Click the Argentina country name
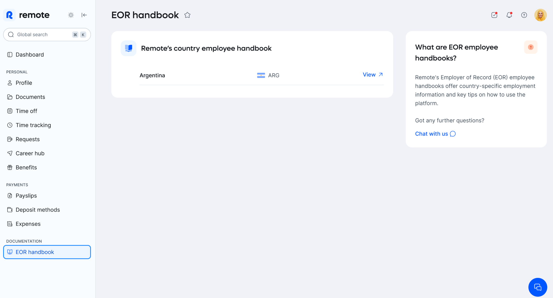Image resolution: width=553 pixels, height=298 pixels. pyautogui.click(x=152, y=75)
